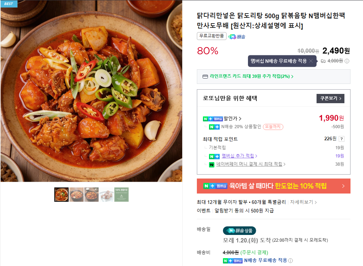Click the N배송 상품 badge in the 배송일 row
The height and width of the screenshot is (266, 363).
tap(239, 231)
